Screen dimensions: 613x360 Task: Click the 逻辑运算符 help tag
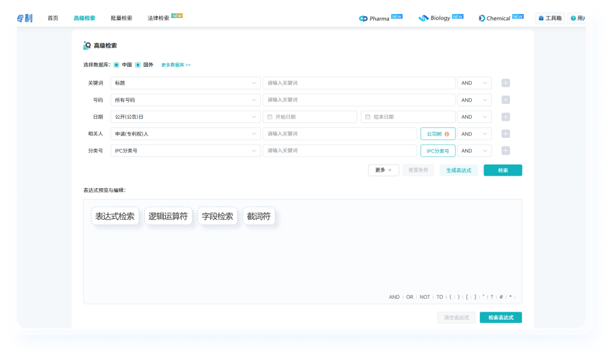168,216
